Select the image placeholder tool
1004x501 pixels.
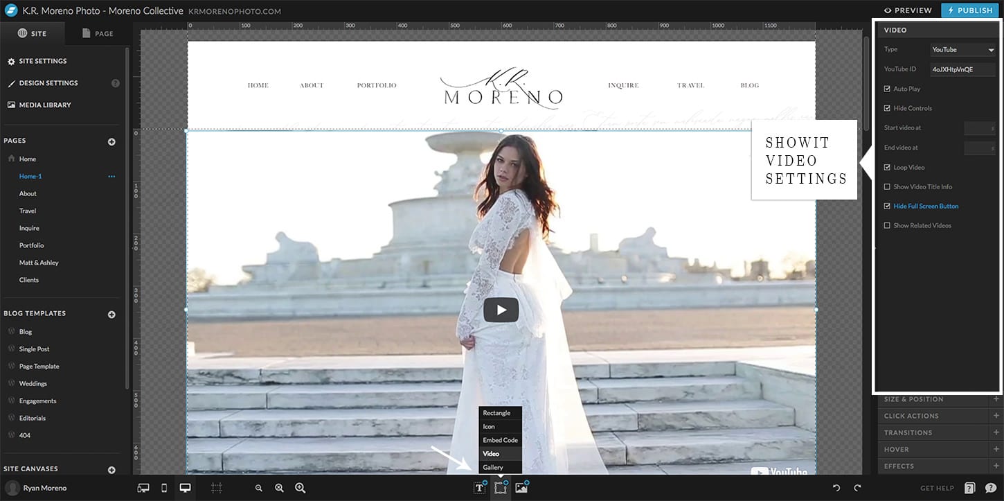coord(521,487)
